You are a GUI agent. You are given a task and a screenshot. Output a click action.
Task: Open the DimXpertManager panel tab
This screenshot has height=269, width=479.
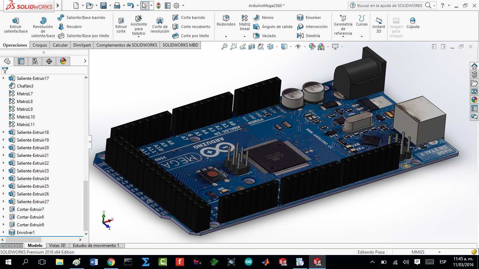[x=49, y=61]
